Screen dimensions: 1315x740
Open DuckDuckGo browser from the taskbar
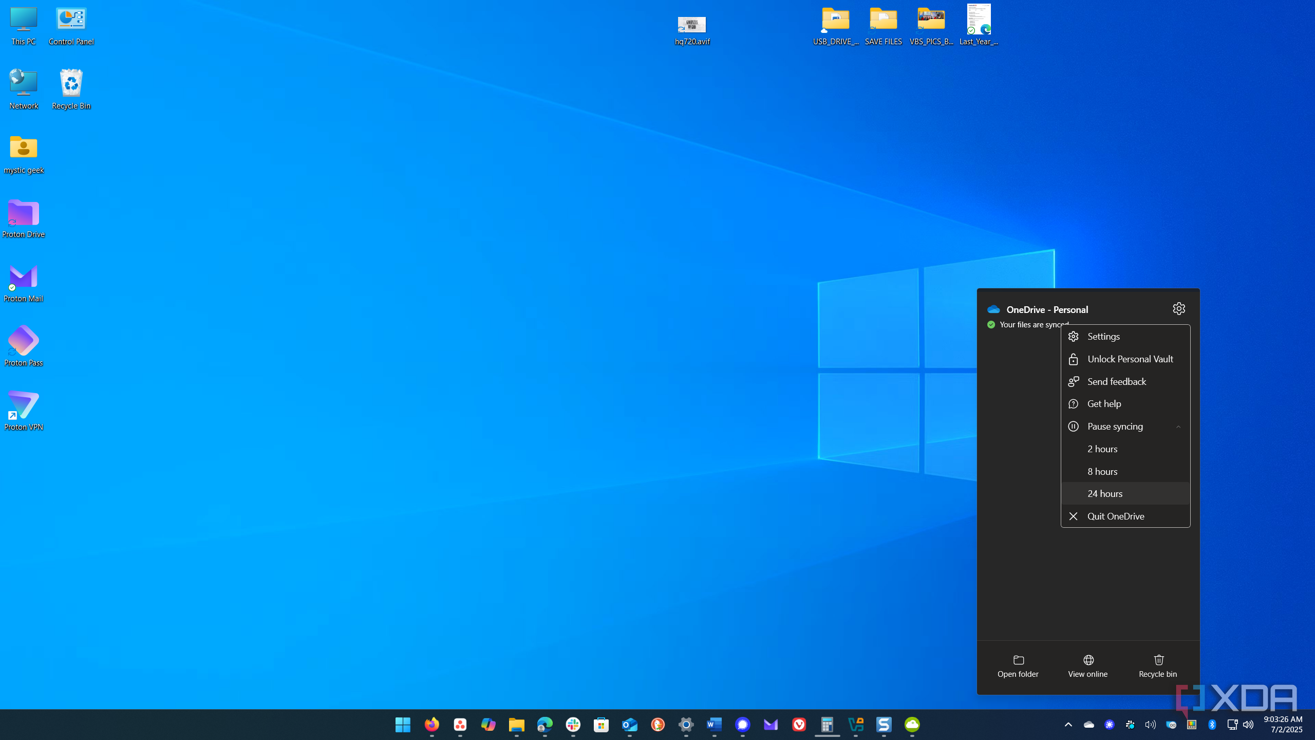point(657,725)
